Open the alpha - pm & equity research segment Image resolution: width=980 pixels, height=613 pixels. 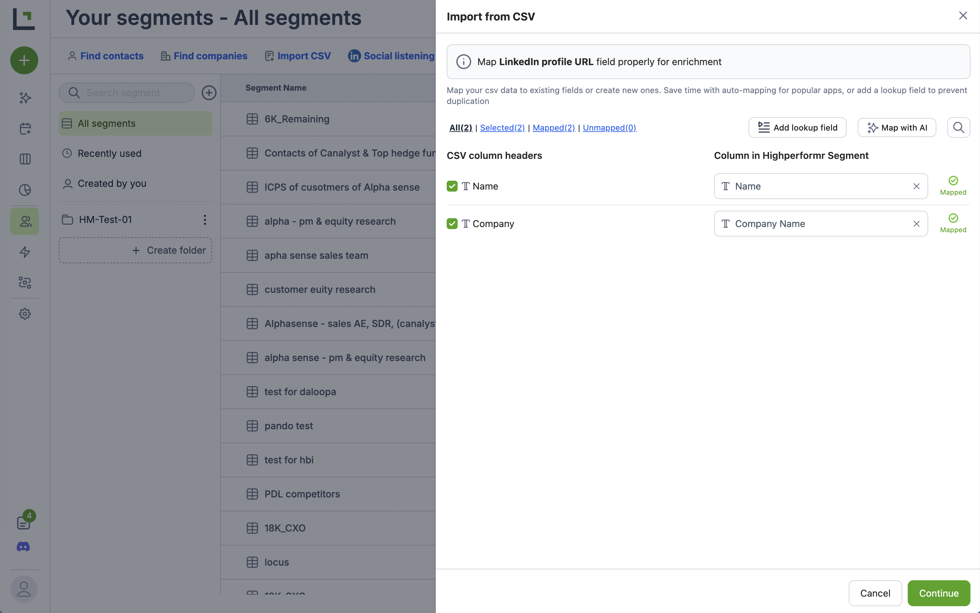[330, 221]
